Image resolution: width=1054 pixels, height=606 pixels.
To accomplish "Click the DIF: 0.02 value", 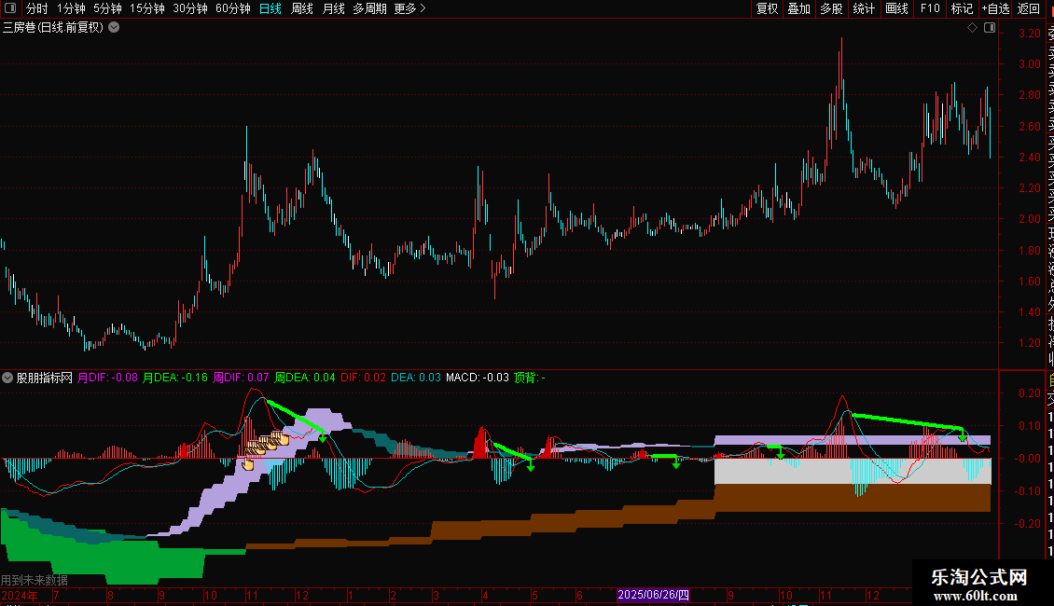I will point(364,378).
